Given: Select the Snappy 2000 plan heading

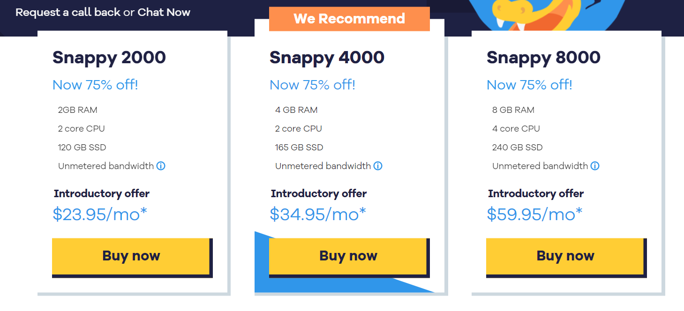Looking at the screenshot, I should (109, 58).
